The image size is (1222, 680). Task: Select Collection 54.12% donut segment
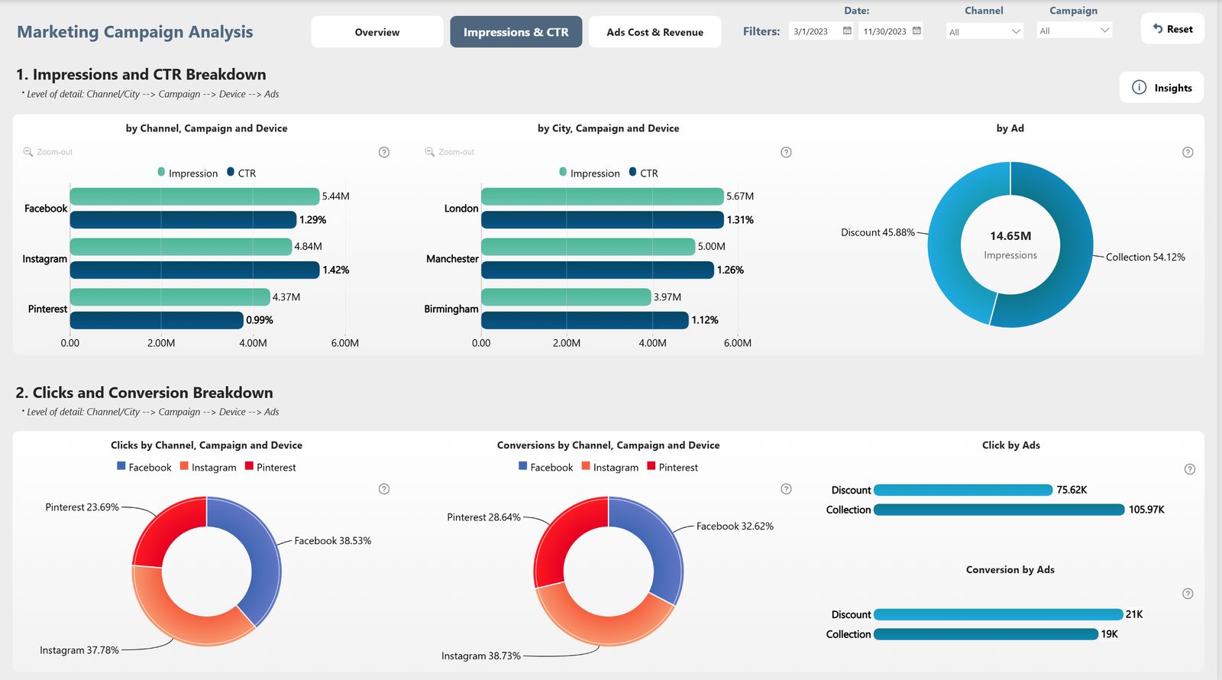(x=1075, y=252)
